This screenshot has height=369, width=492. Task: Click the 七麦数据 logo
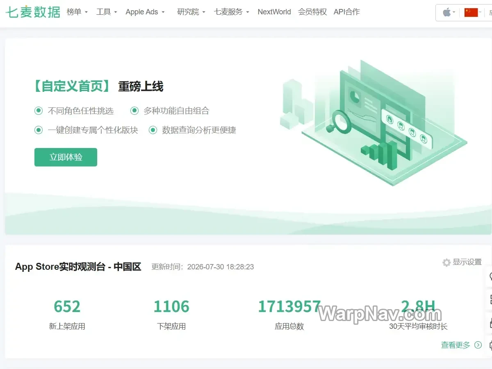pyautogui.click(x=33, y=12)
